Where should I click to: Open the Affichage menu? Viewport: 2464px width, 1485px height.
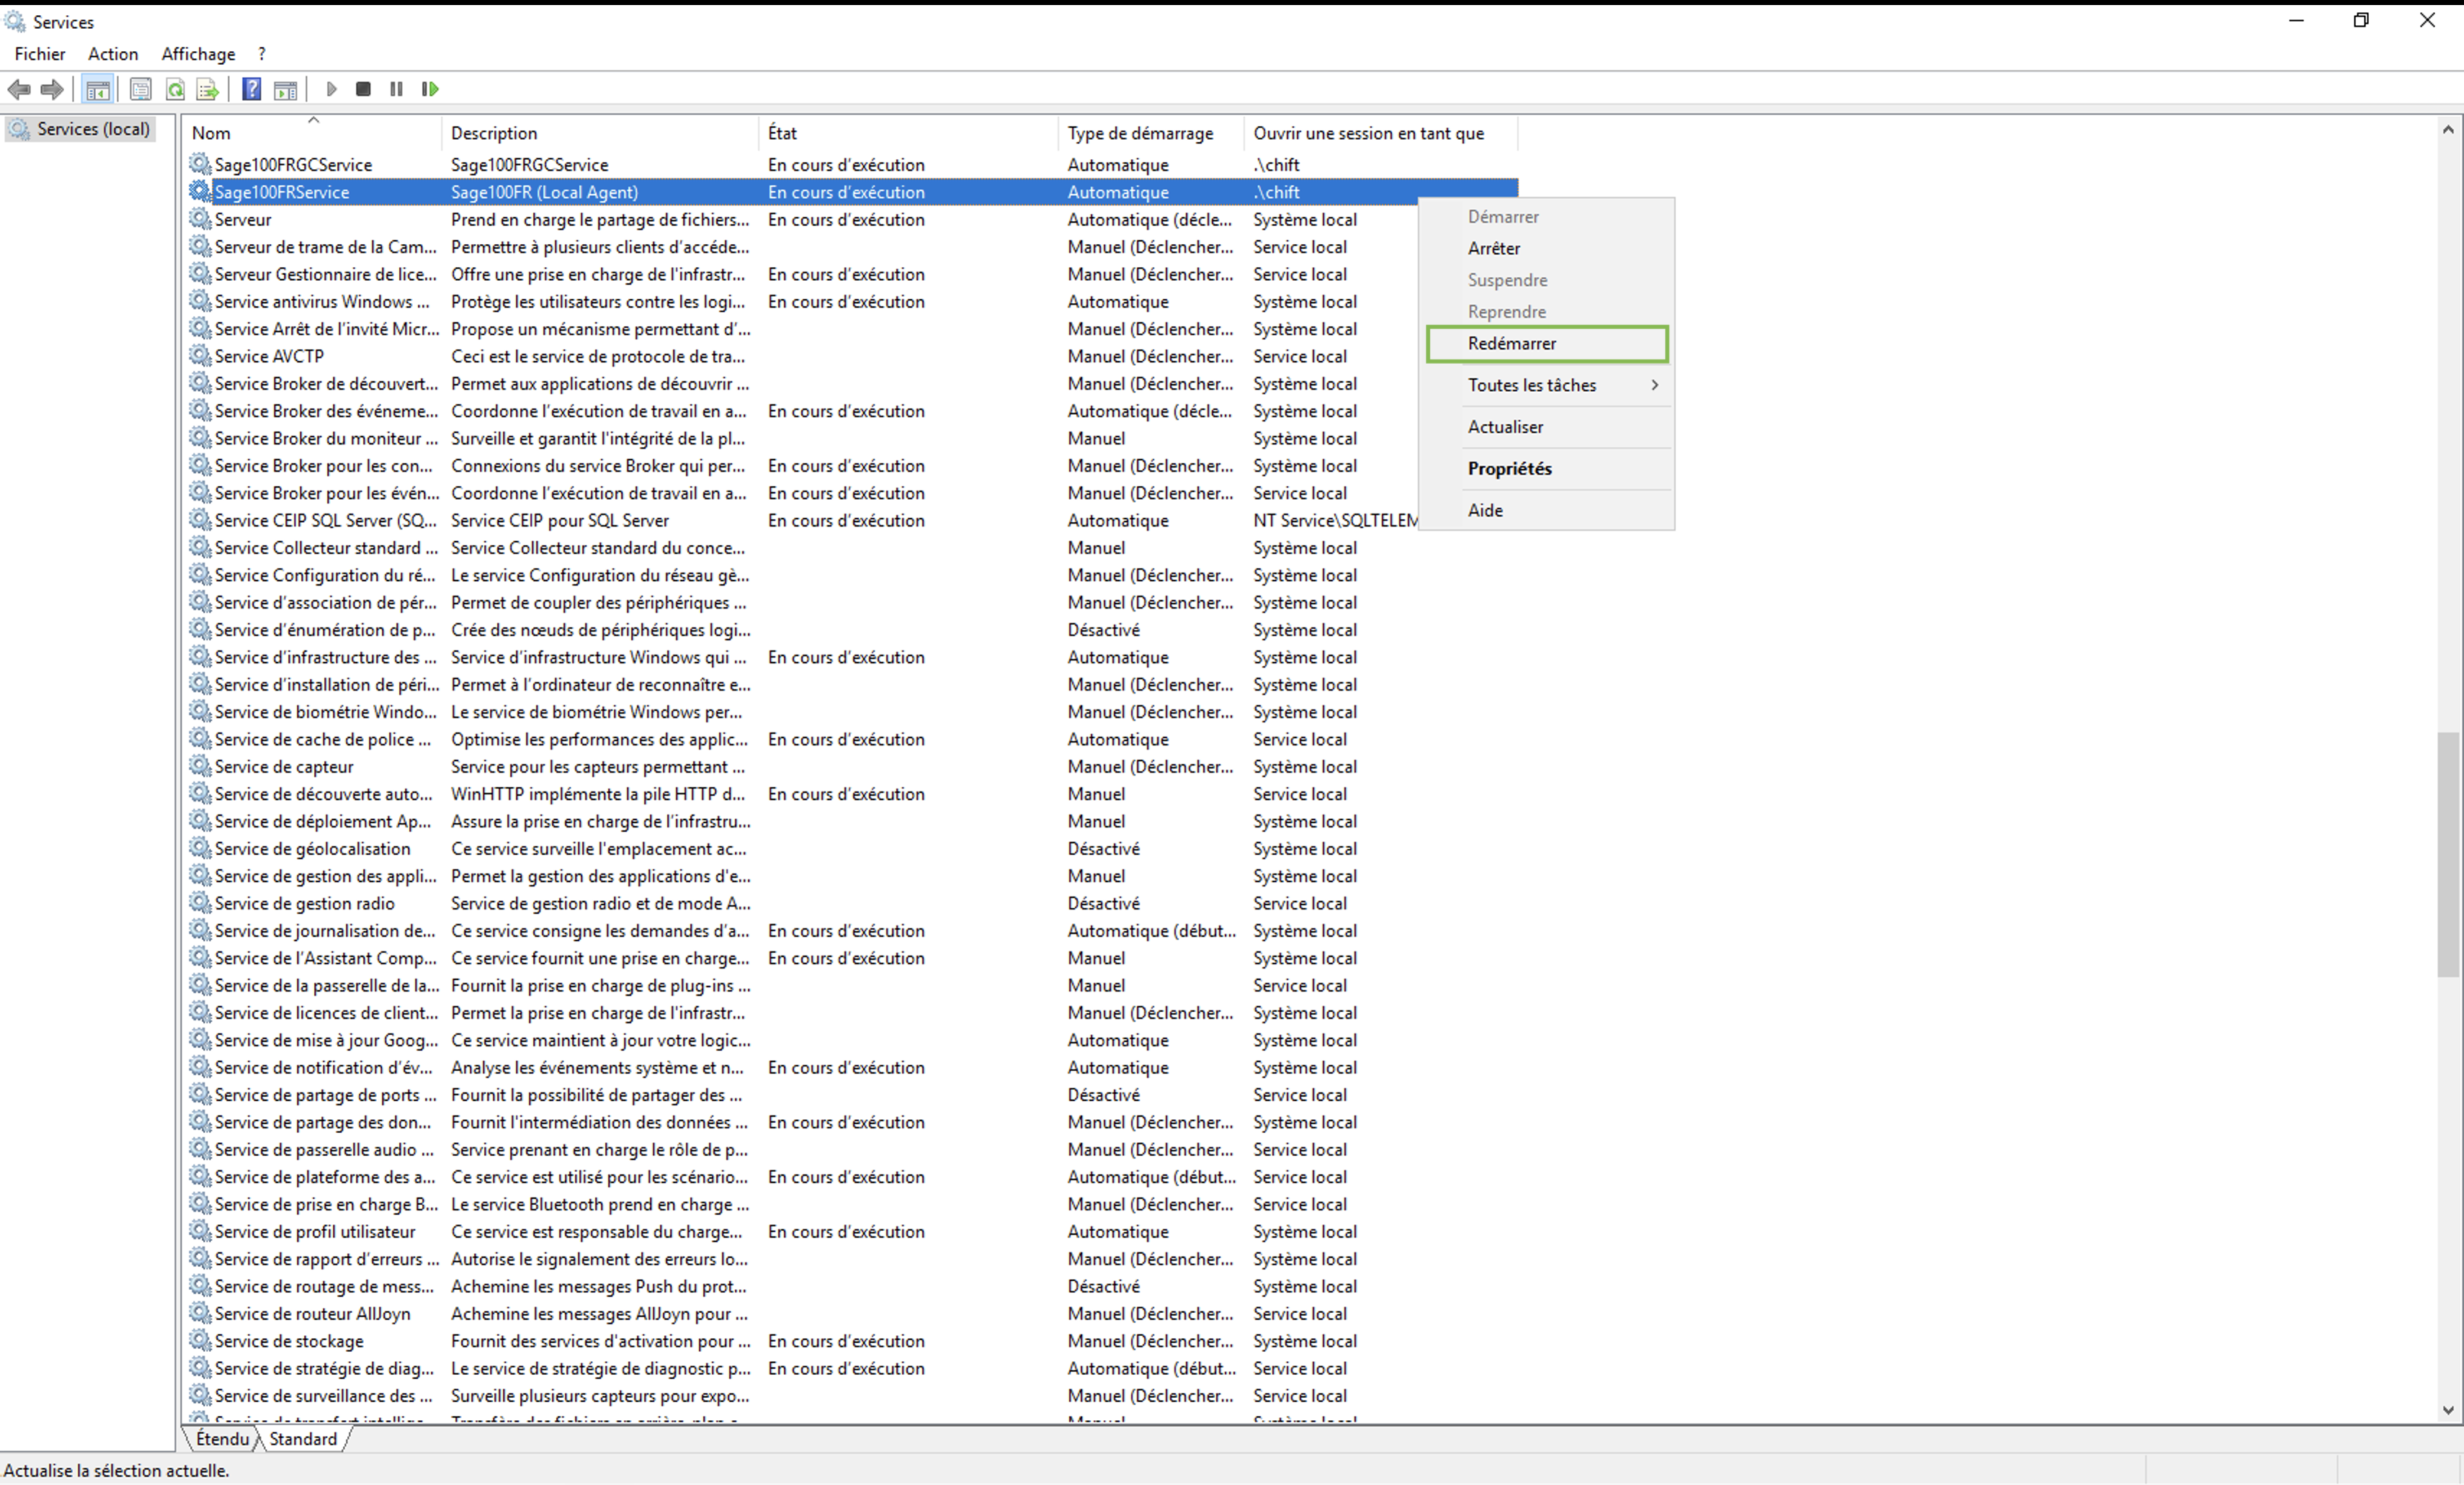(x=198, y=54)
